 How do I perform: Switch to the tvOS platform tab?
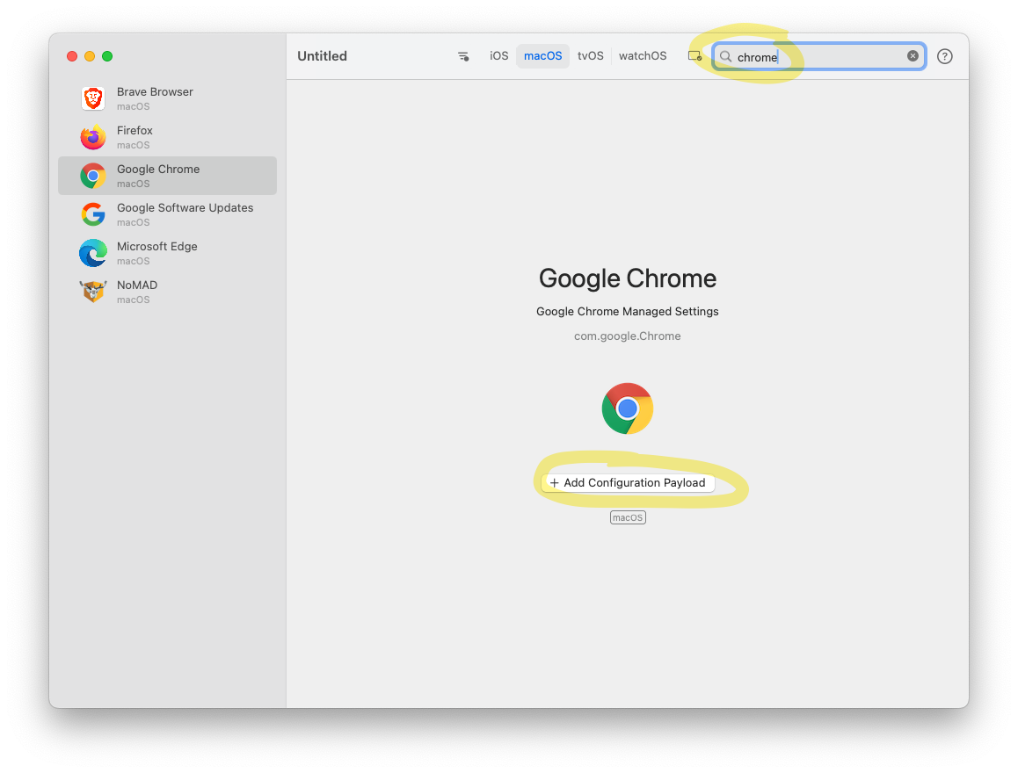(590, 56)
